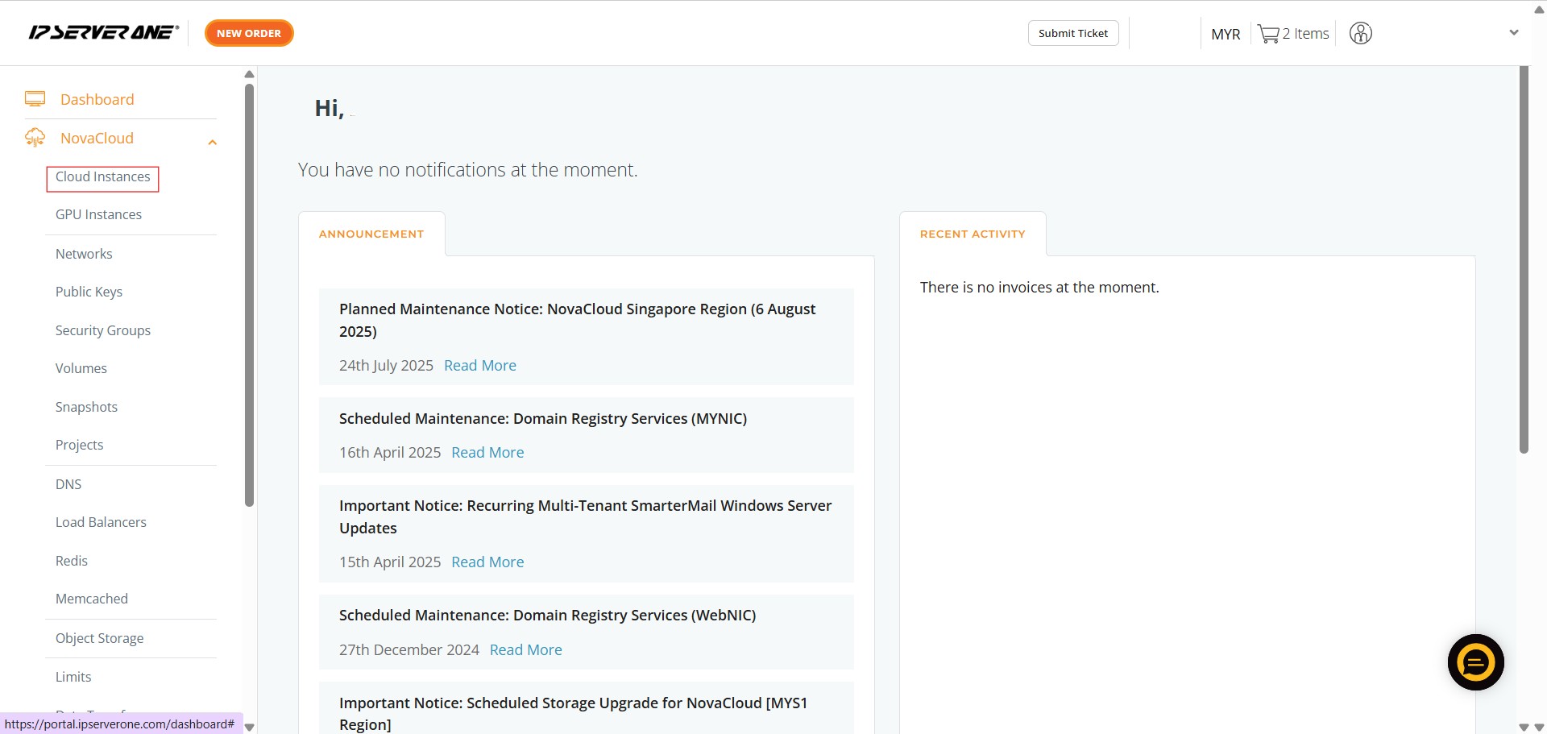The height and width of the screenshot is (734, 1547).
Task: Open Redis in sidebar
Action: pos(71,561)
